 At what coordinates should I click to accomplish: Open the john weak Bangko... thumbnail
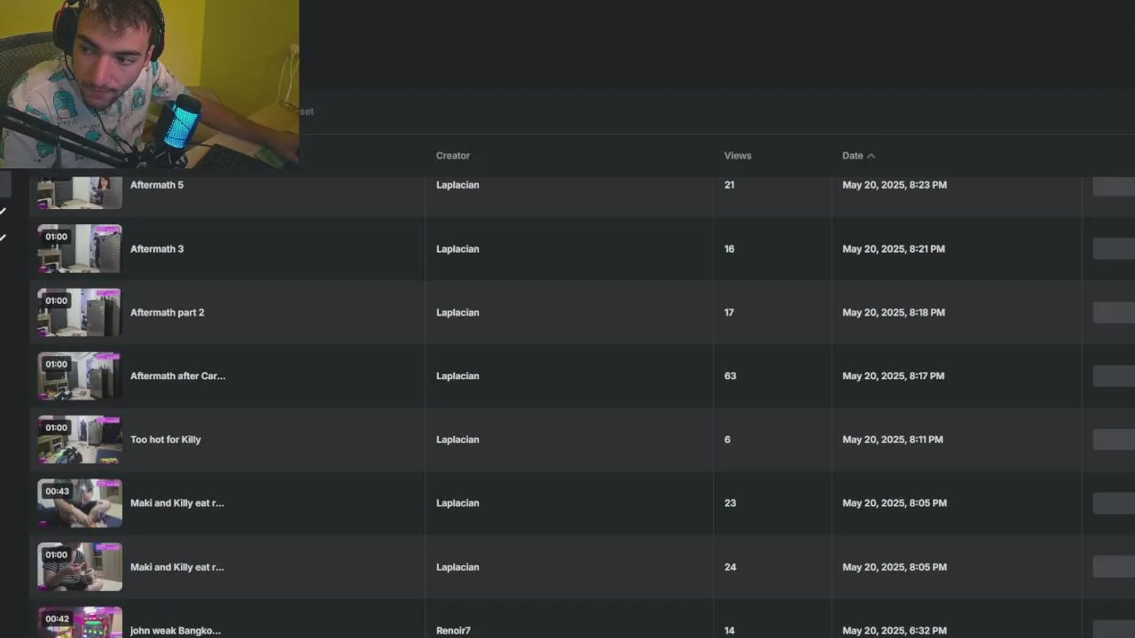pos(80,622)
